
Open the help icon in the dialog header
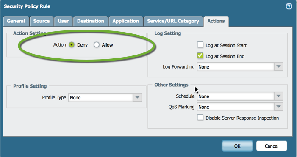coord(289,6)
